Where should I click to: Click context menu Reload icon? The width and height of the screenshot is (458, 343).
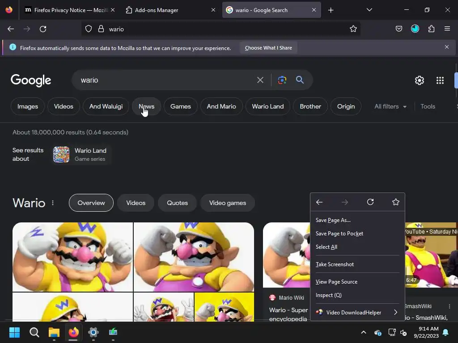[x=370, y=202]
